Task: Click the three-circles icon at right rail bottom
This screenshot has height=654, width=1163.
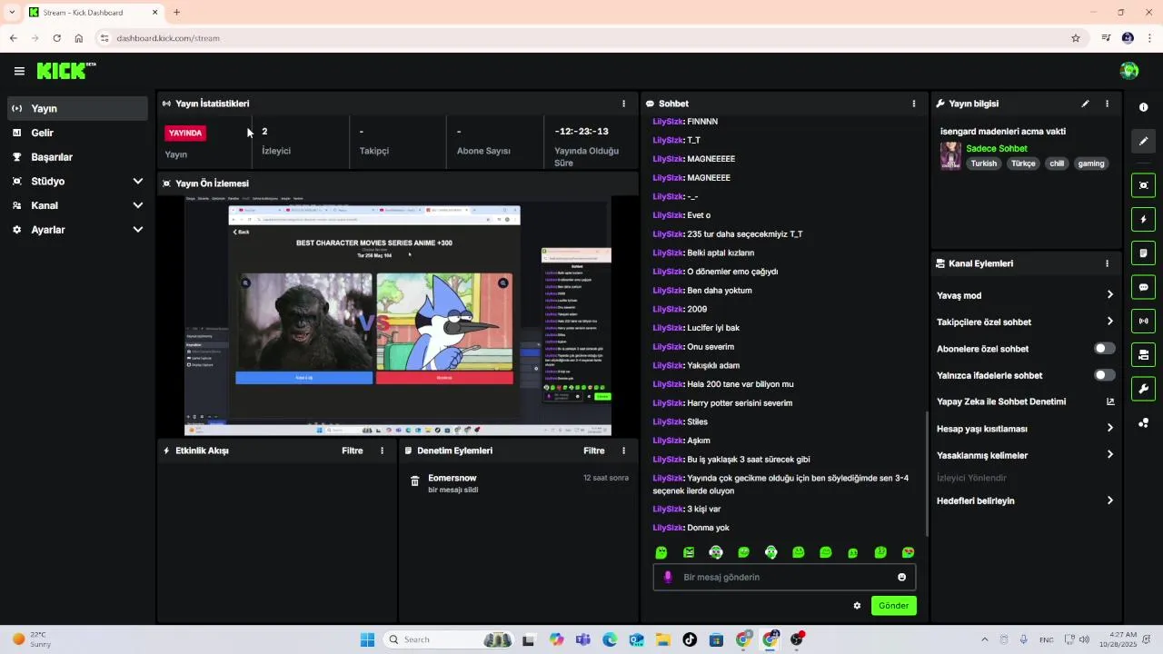Action: (x=1143, y=422)
